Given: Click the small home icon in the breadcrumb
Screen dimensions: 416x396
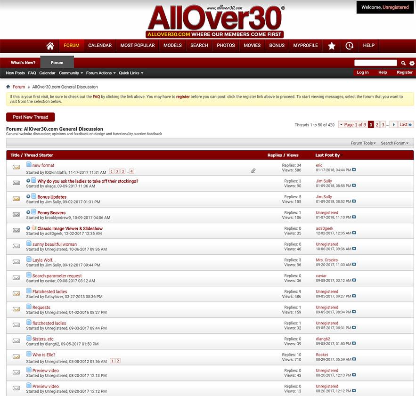Looking at the screenshot, I should [8, 87].
